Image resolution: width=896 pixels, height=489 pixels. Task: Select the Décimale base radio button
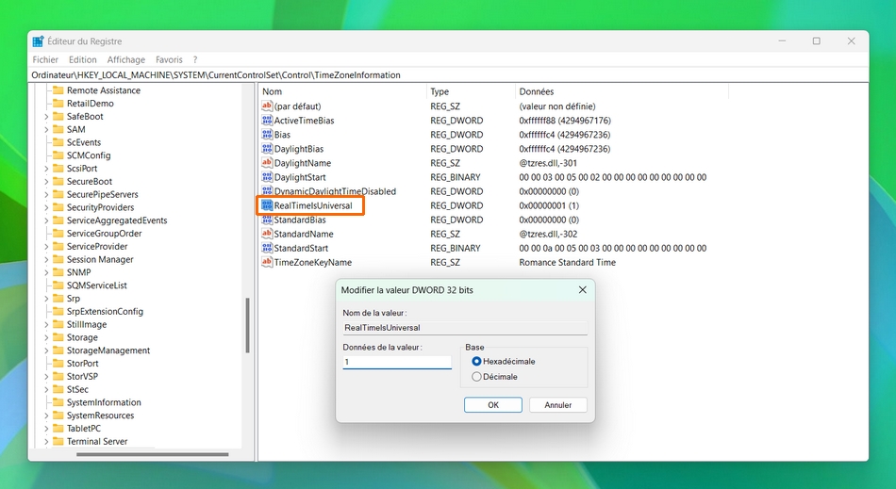pyautogui.click(x=476, y=377)
